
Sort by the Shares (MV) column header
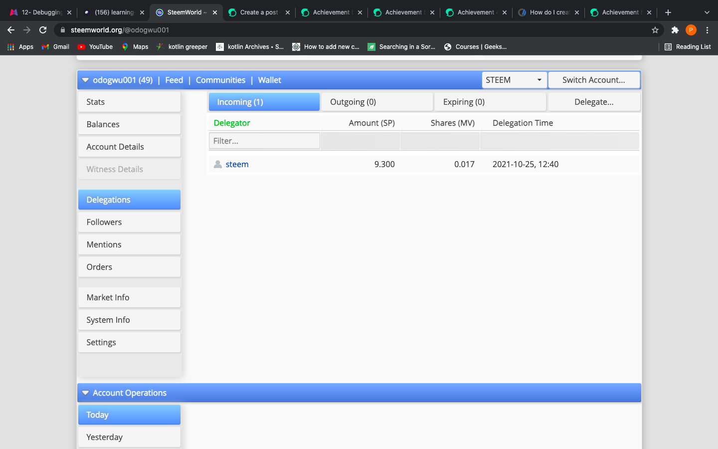453,123
